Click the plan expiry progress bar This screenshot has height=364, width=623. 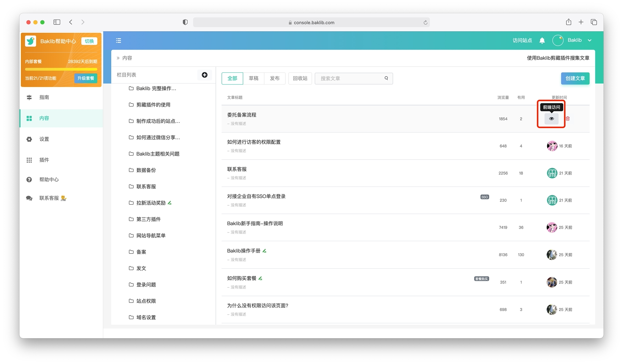click(61, 69)
